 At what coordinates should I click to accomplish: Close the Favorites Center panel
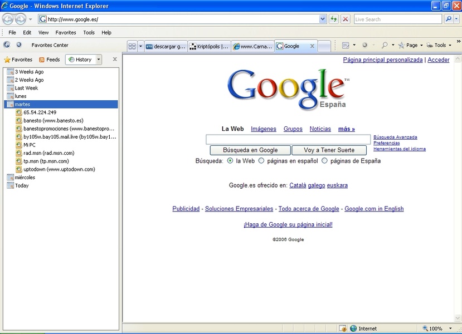115,59
